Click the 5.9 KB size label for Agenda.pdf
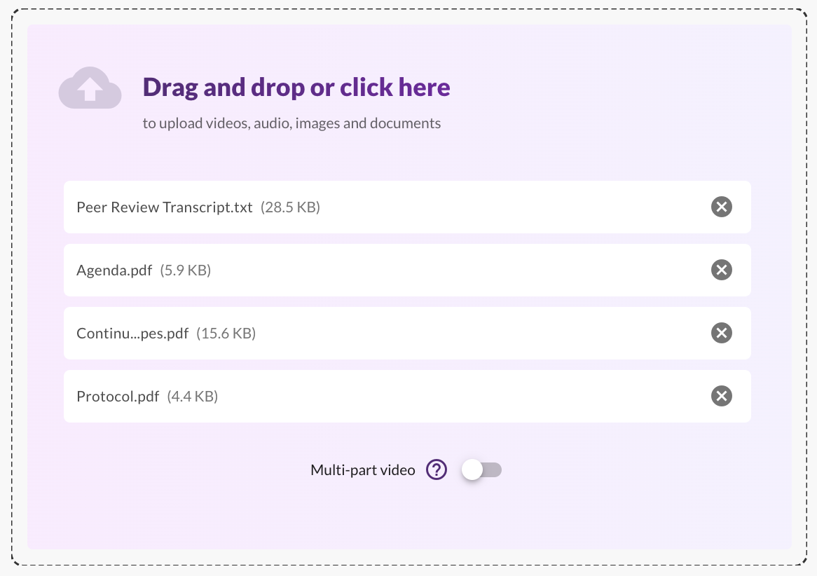This screenshot has width=817, height=576. coord(186,270)
